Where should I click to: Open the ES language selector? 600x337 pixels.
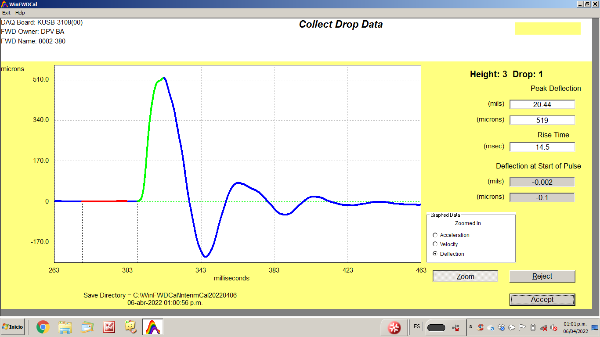(416, 326)
